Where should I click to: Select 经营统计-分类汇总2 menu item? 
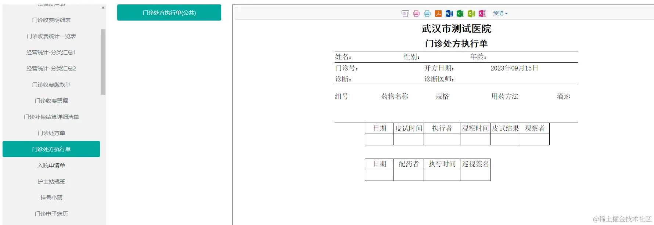[51, 68]
